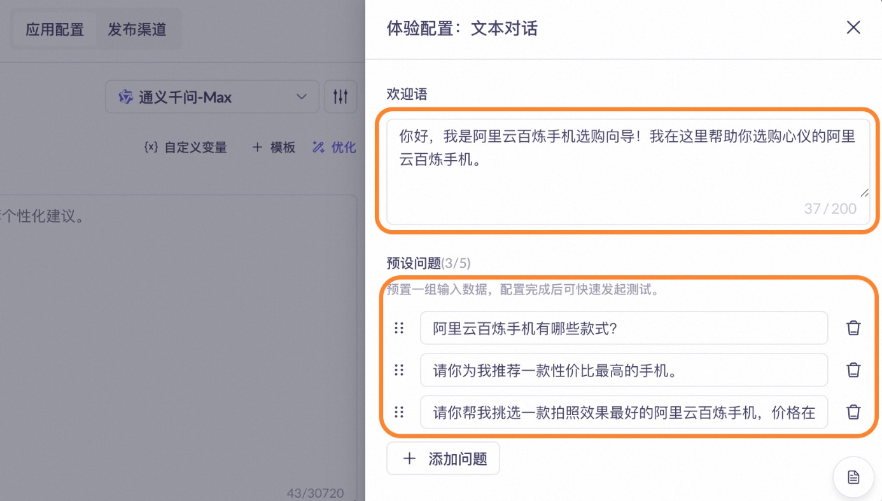Open the document icon button at bottom right
The height and width of the screenshot is (501, 882).
click(853, 477)
